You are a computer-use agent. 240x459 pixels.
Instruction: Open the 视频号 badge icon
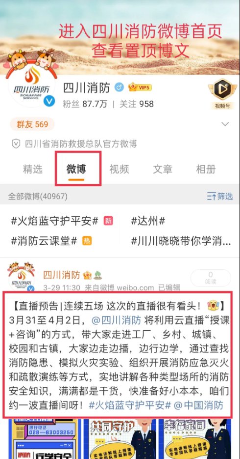pos(222,89)
